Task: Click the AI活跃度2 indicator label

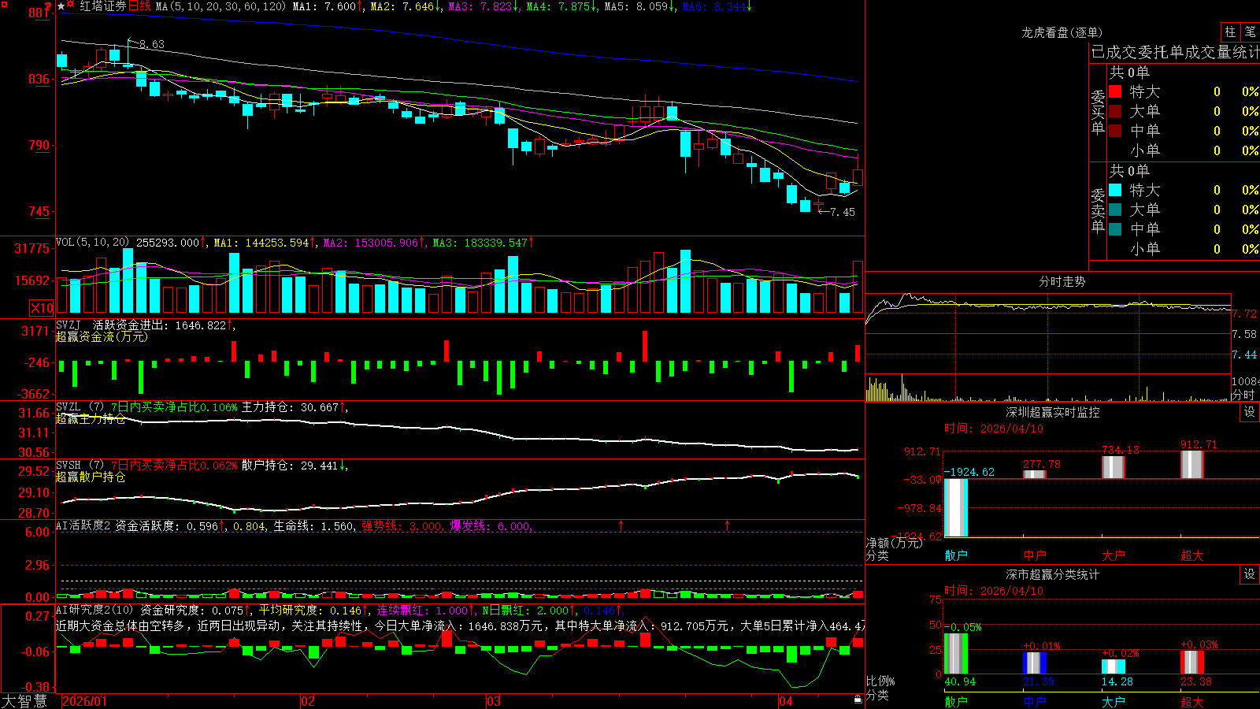Action: [x=83, y=525]
